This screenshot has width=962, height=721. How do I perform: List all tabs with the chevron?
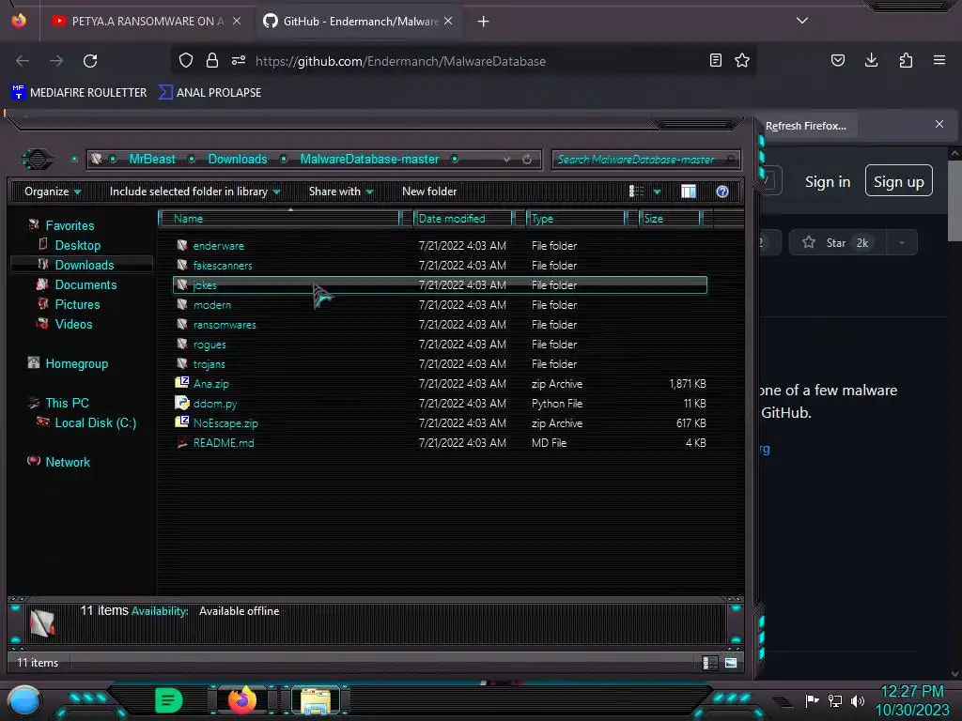coord(802,21)
